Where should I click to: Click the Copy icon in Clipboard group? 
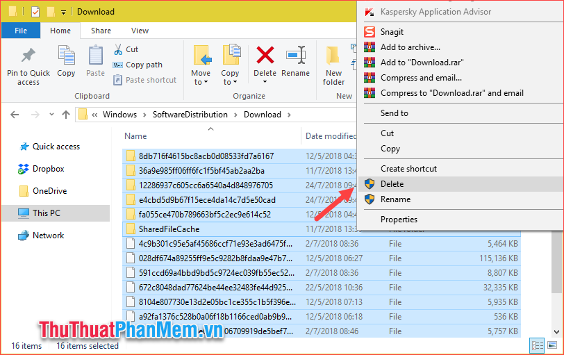coord(66,56)
